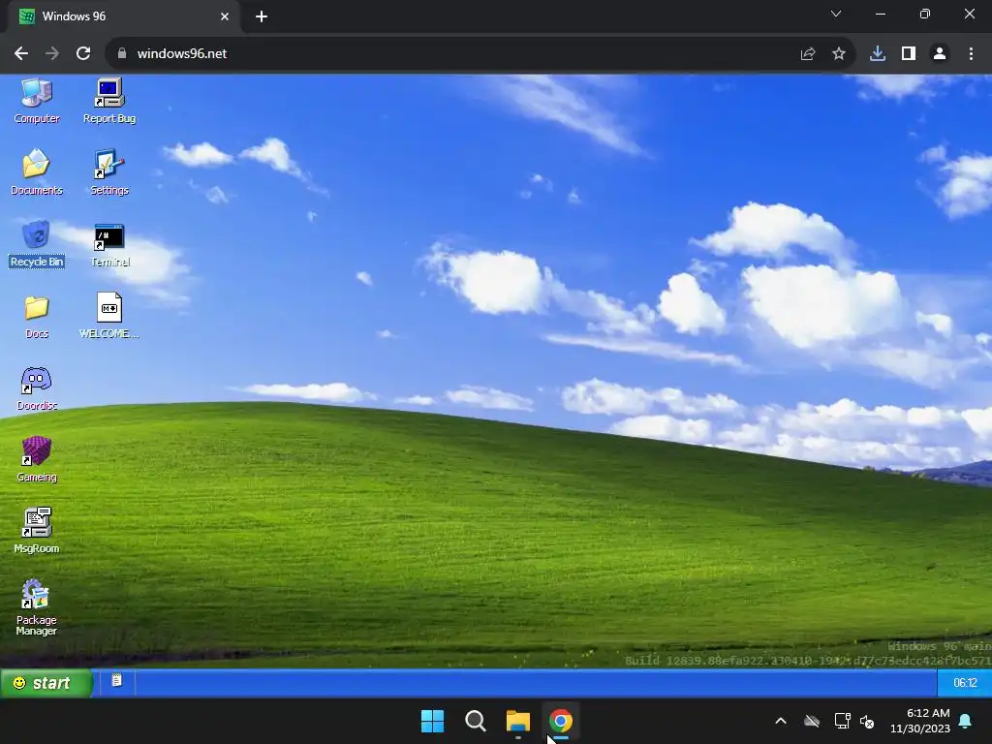Launch the Doordisc shortcut
The height and width of the screenshot is (744, 992).
click(x=37, y=387)
